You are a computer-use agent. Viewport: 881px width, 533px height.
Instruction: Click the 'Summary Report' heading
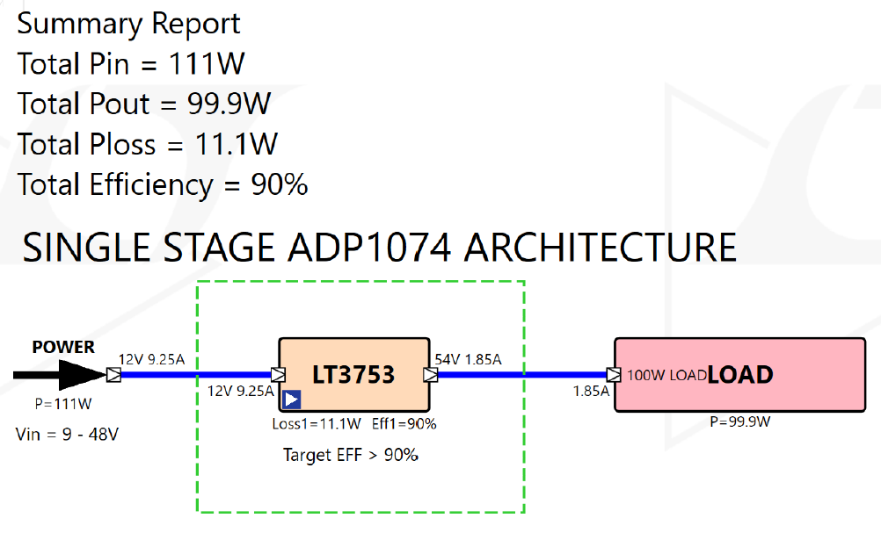click(128, 24)
